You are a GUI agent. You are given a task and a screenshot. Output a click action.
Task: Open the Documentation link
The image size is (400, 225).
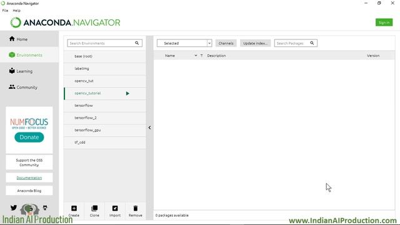(x=29, y=177)
